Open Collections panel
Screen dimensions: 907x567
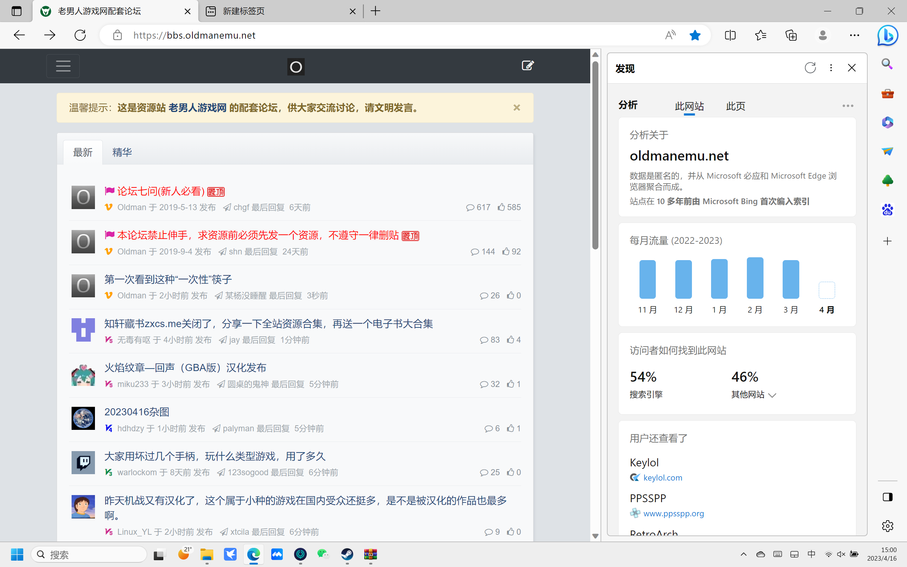[x=791, y=35]
